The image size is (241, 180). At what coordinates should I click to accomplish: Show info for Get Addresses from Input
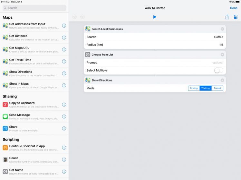(64, 26)
